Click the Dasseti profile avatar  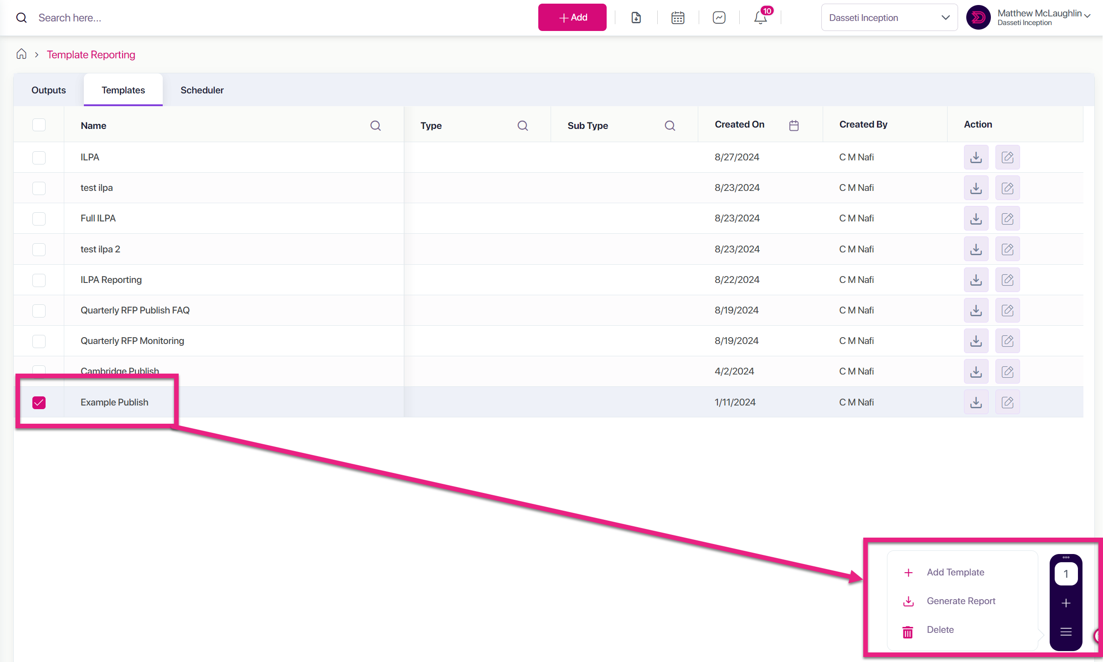click(x=978, y=17)
